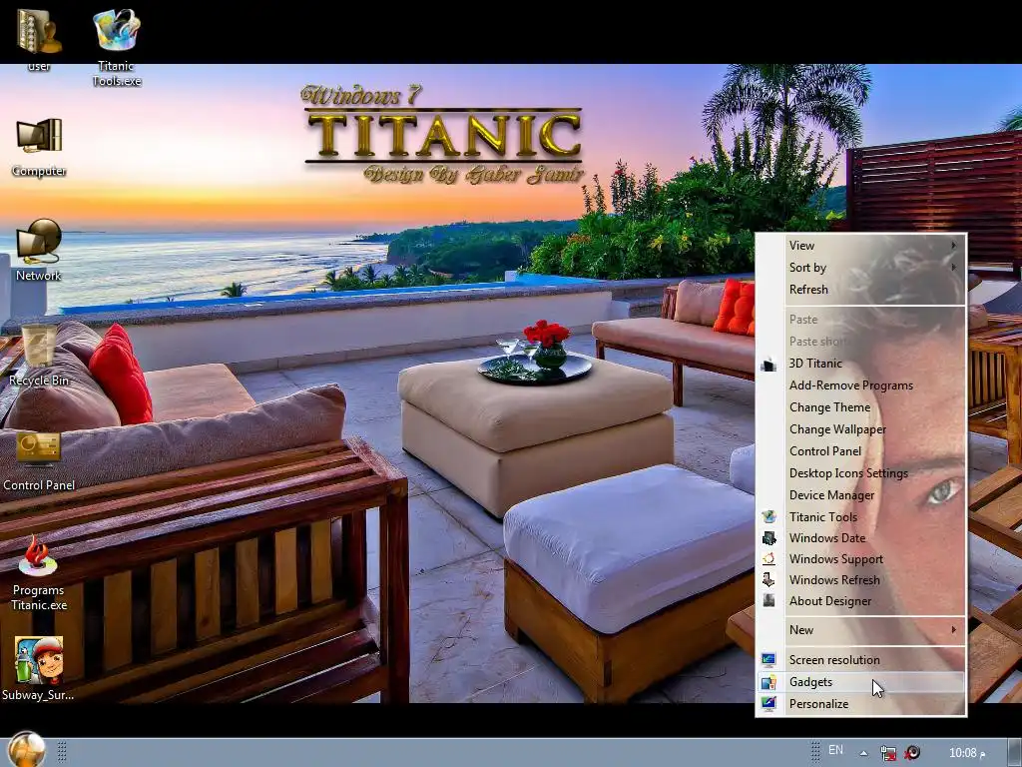Expand the View submenu arrow

[x=953, y=246]
